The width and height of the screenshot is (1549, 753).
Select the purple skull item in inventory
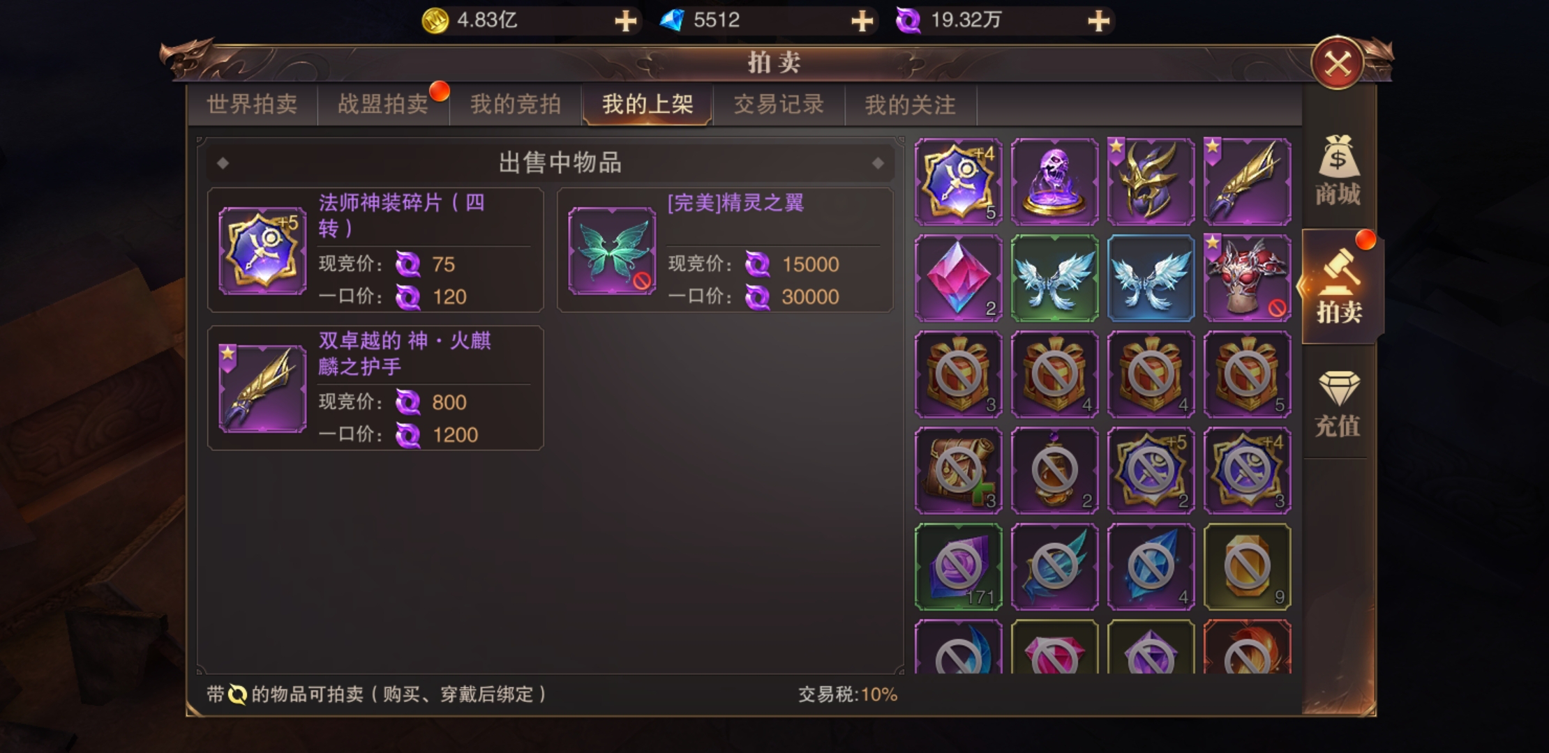1054,182
